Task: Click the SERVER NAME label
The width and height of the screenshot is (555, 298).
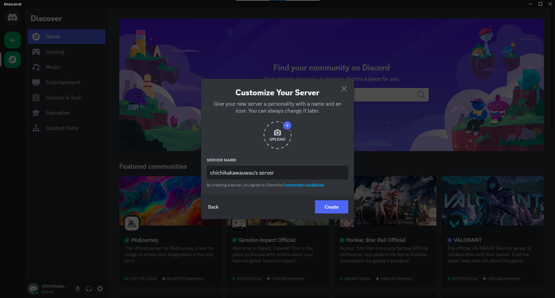Action: click(x=221, y=160)
